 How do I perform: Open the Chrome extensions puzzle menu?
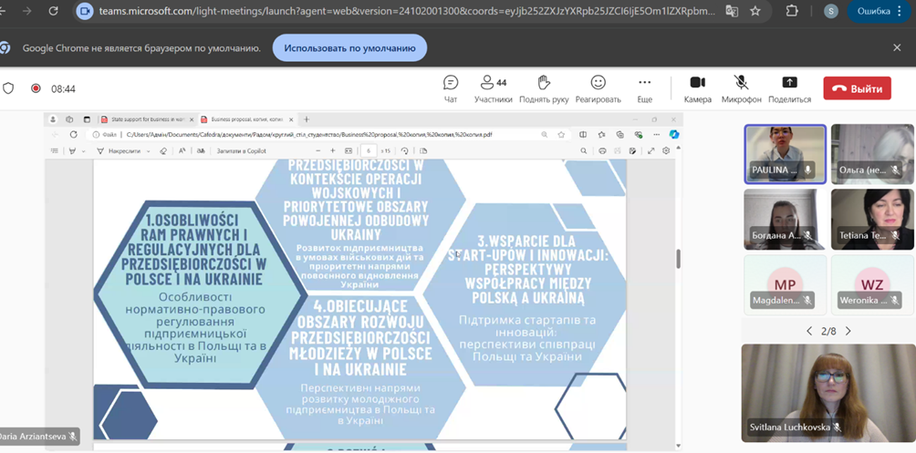click(792, 11)
